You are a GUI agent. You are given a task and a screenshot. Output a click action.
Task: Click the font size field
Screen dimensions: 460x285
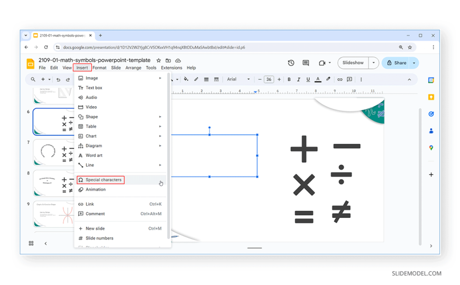tap(269, 79)
